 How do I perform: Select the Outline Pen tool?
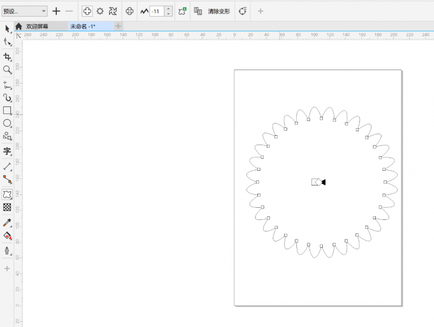pos(7,251)
